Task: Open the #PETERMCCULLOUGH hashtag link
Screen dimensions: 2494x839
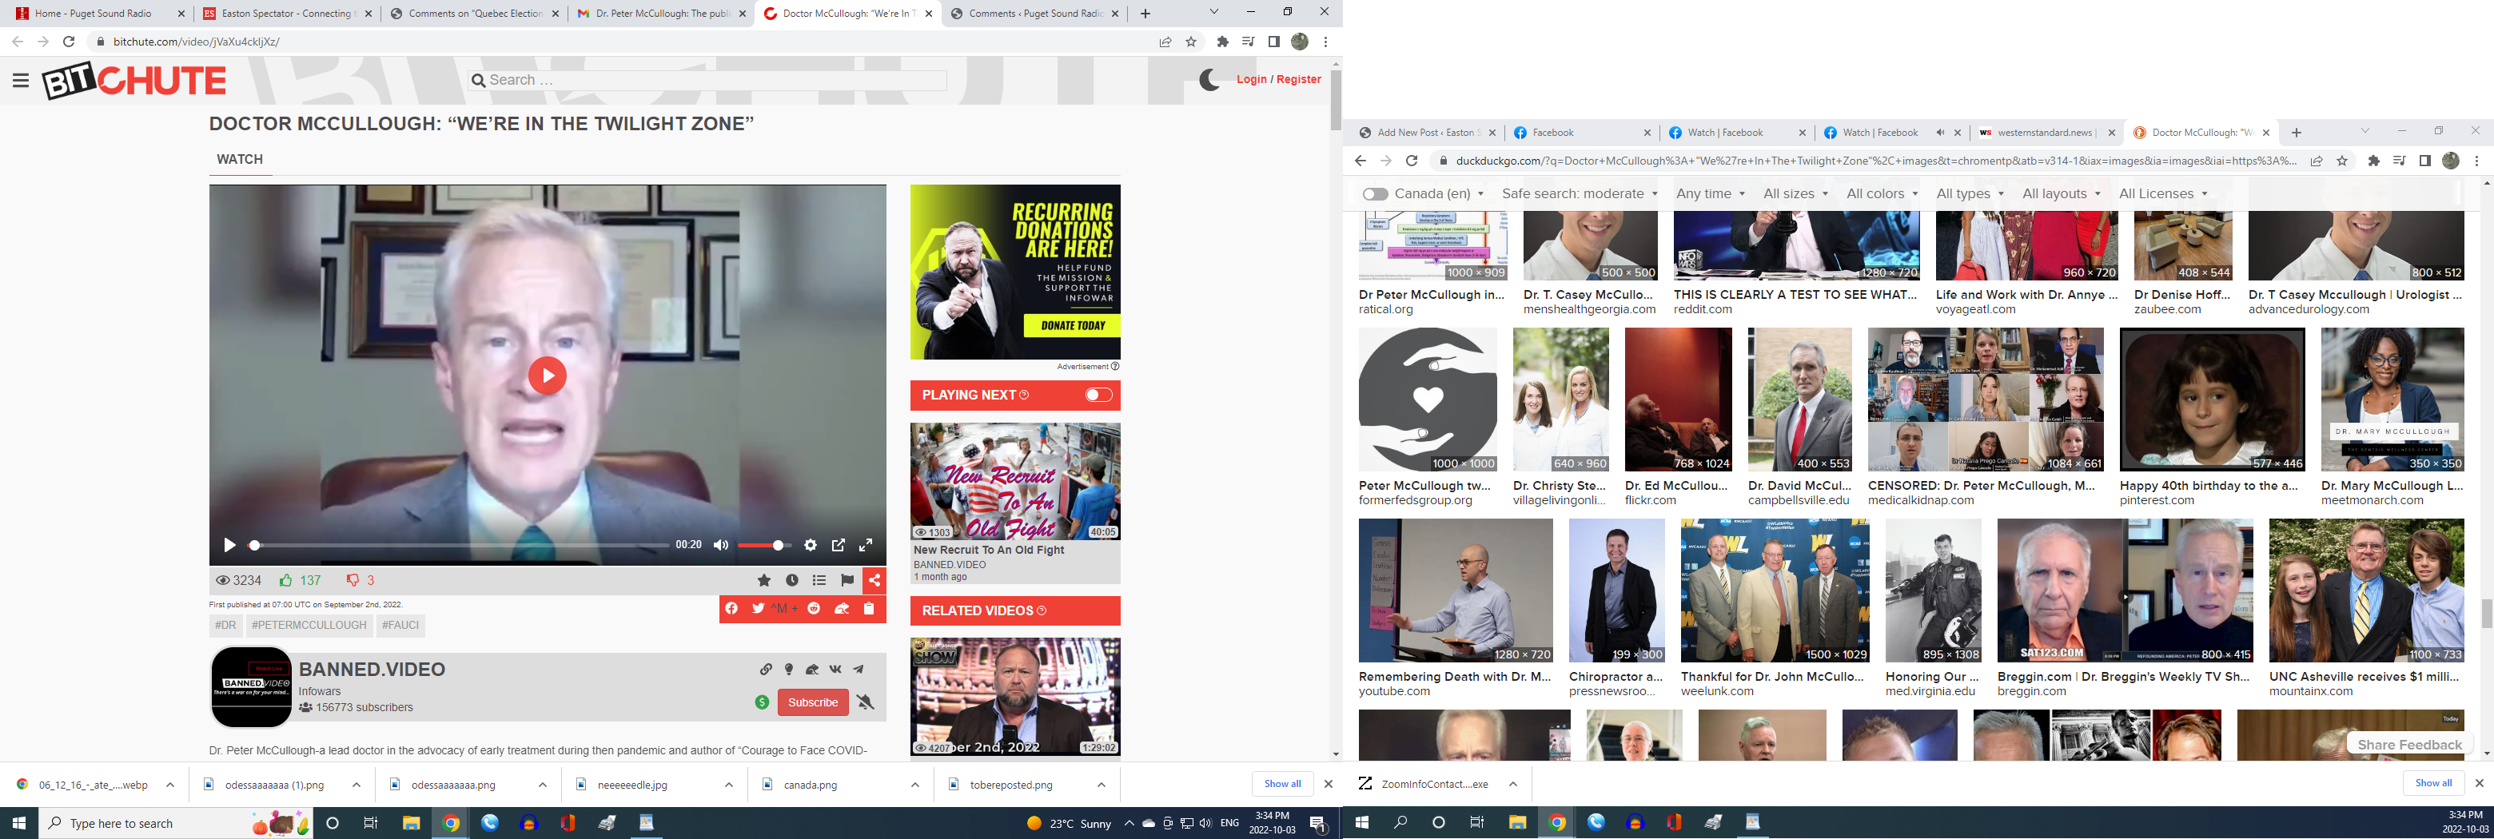Action: (309, 625)
